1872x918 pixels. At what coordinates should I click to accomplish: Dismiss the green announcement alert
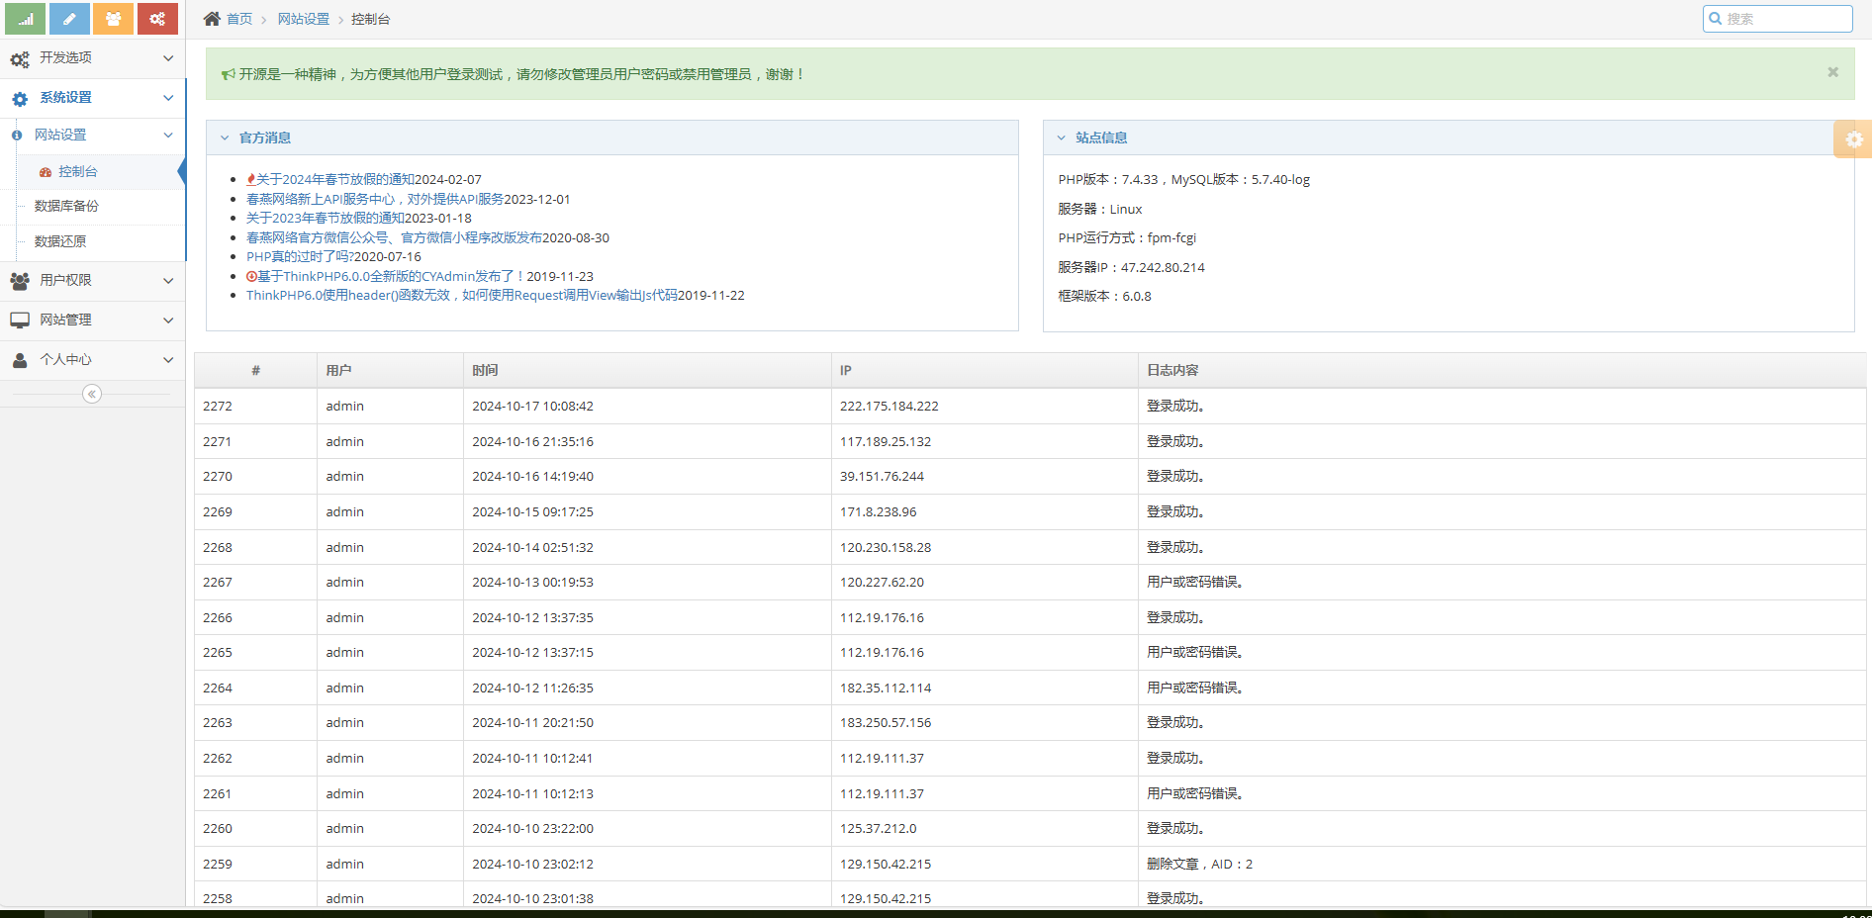click(1832, 72)
